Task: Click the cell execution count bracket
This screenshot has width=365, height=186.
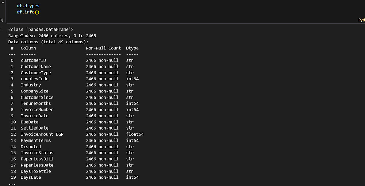Action: (x=1, y=20)
